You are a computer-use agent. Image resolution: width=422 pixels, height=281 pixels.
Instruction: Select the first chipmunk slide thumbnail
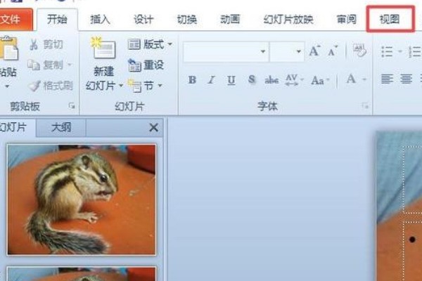[x=81, y=200]
